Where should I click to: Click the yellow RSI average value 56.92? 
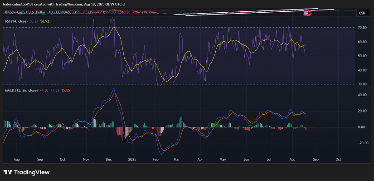pyautogui.click(x=44, y=21)
